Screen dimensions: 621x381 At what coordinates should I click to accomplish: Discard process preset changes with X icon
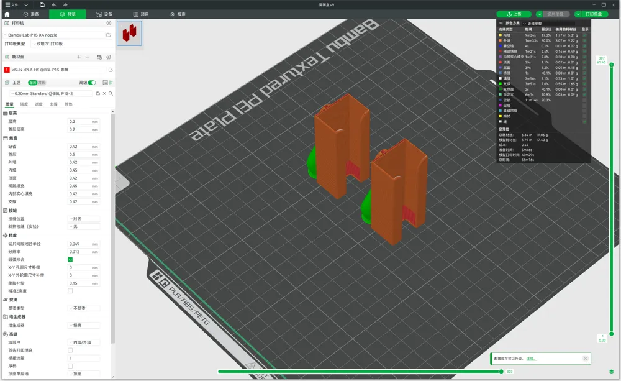[x=104, y=94]
